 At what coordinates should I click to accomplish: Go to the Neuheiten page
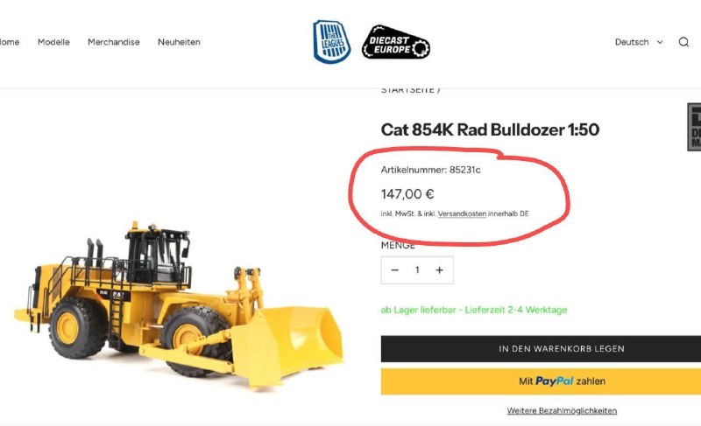coord(179,42)
